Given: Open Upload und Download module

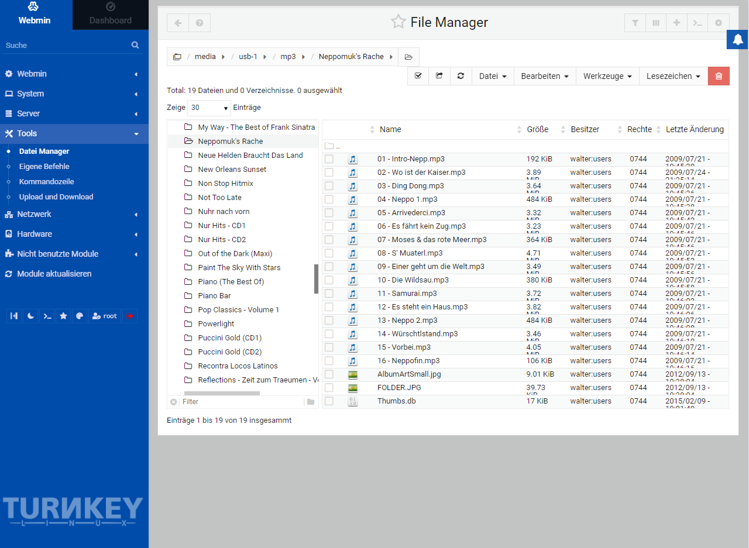Looking at the screenshot, I should pyautogui.click(x=56, y=197).
